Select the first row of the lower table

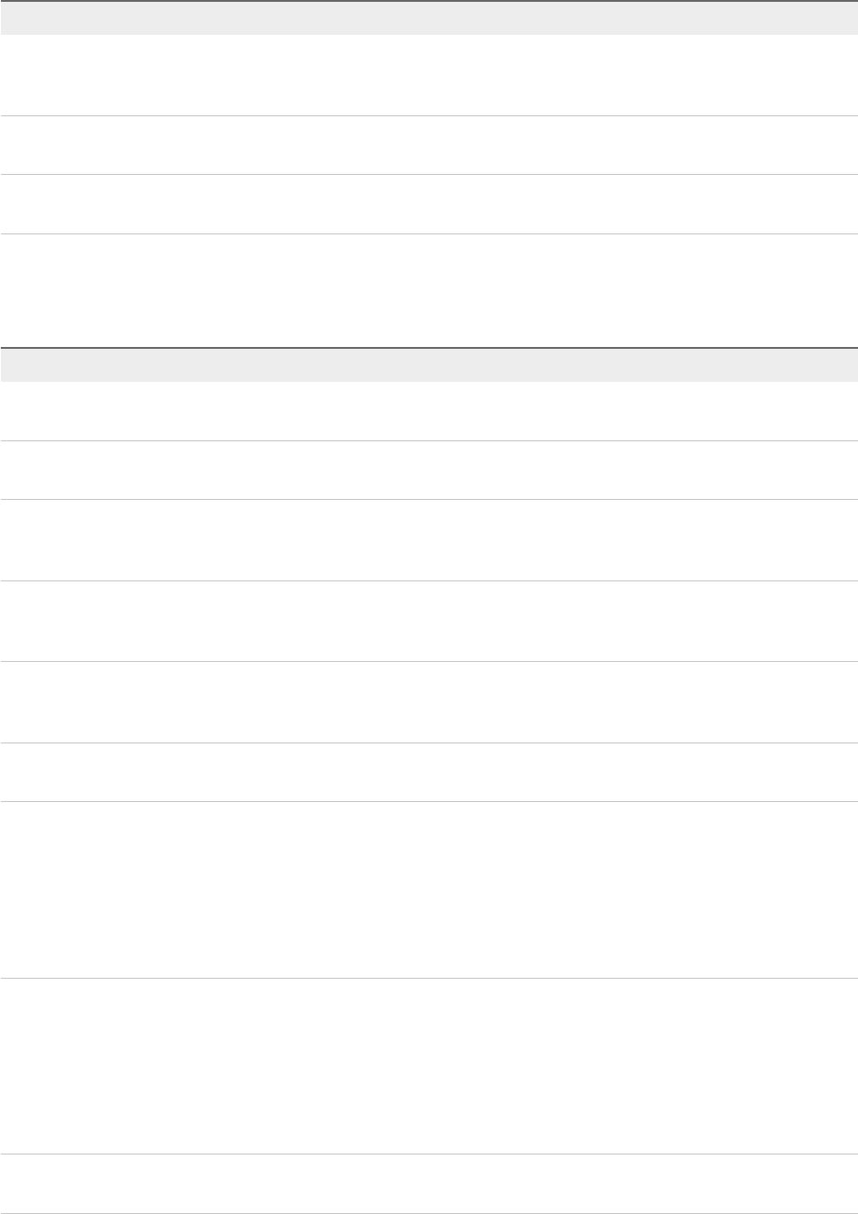coord(429,411)
